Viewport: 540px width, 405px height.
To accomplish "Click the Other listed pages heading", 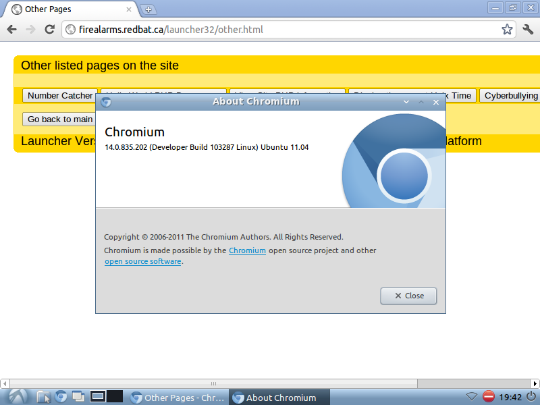I will (x=100, y=65).
